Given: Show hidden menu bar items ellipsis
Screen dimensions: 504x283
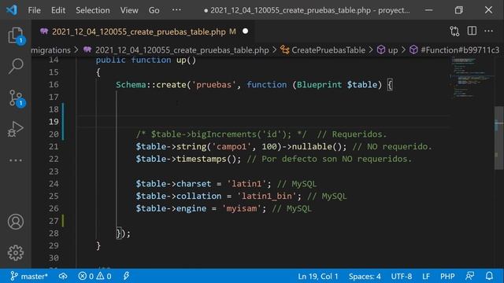Looking at the screenshot, I should click(176, 10).
